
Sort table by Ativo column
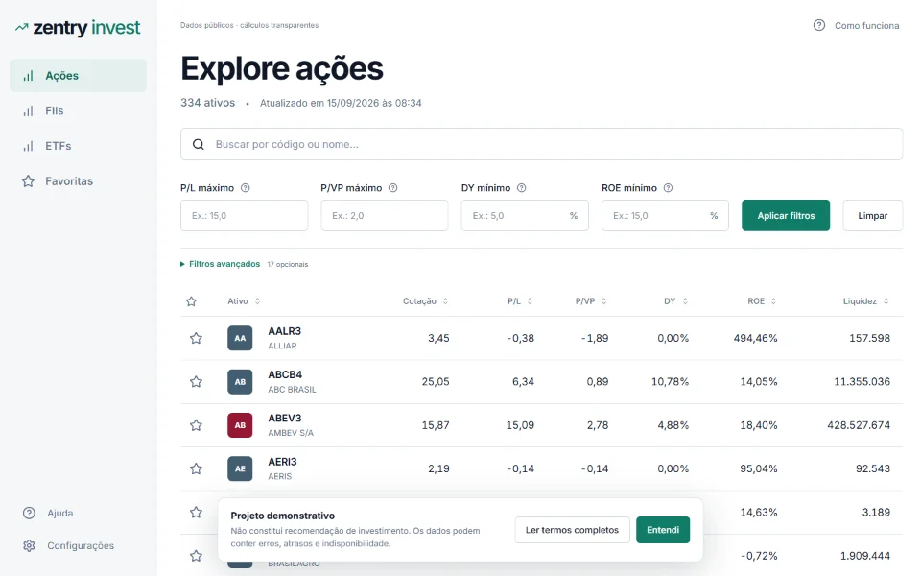click(244, 300)
